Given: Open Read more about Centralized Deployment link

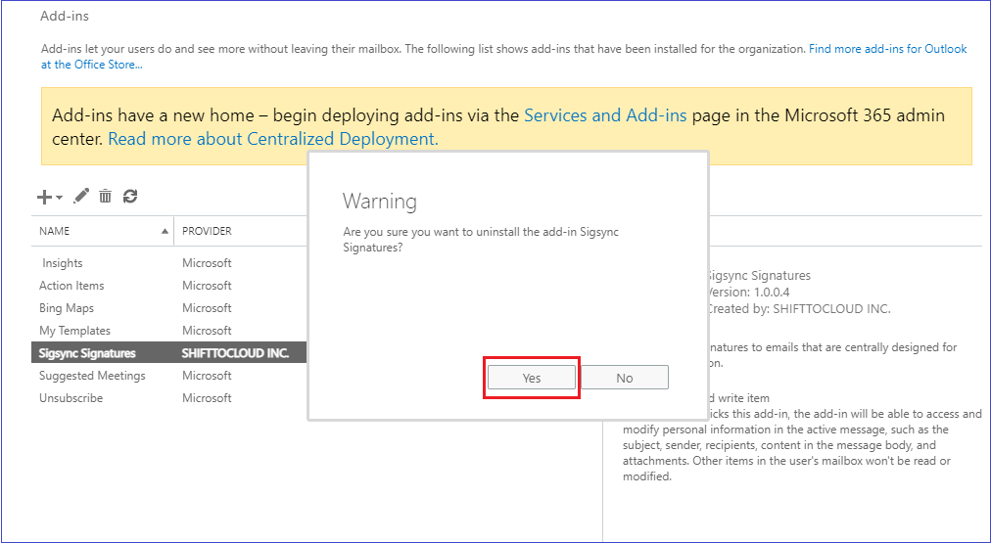Looking at the screenshot, I should tap(272, 139).
